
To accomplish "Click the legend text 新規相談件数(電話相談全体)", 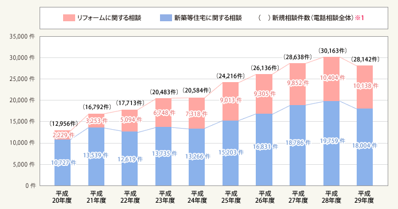I will click(313, 18).
